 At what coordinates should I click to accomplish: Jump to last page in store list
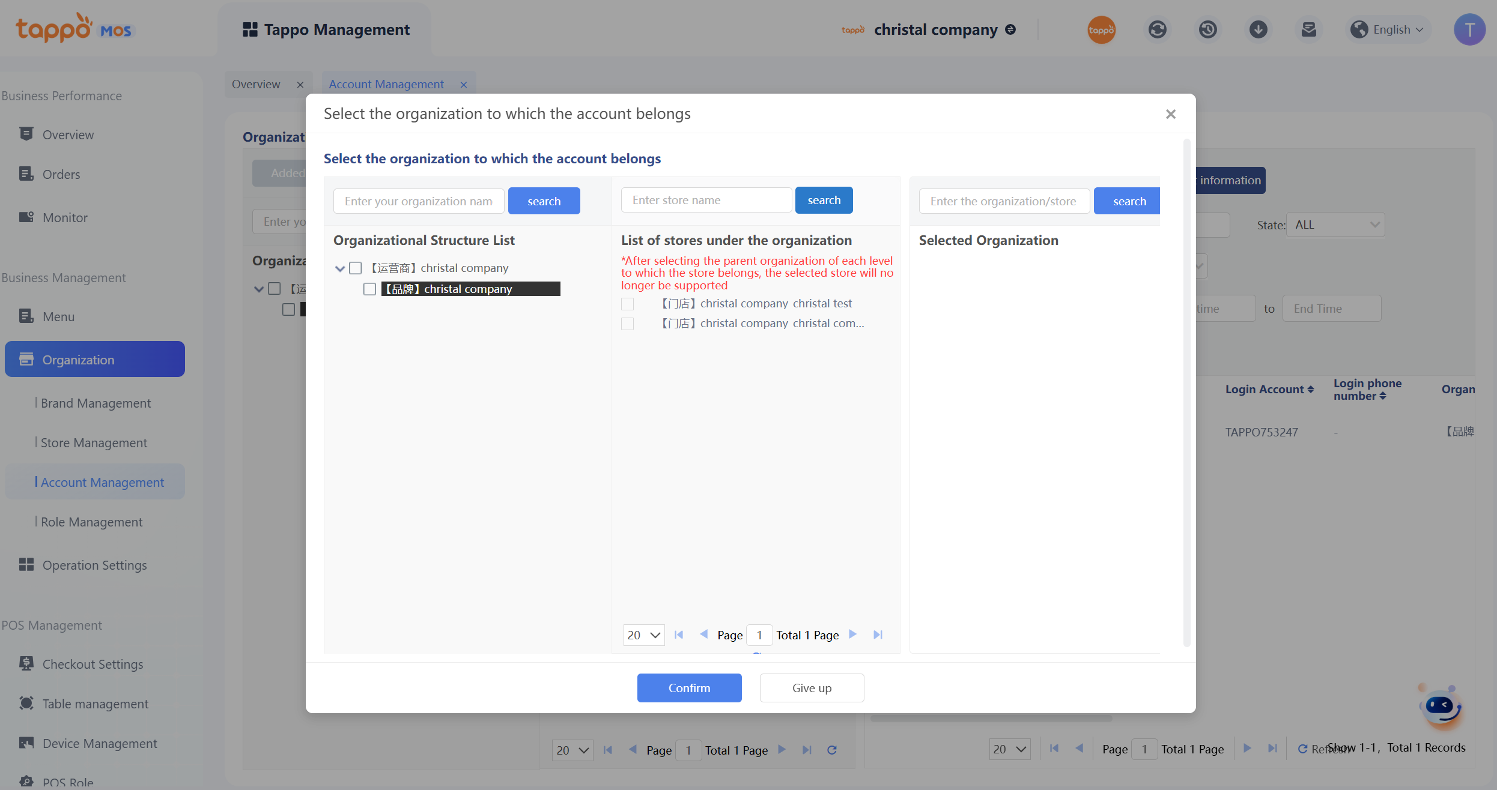click(878, 635)
